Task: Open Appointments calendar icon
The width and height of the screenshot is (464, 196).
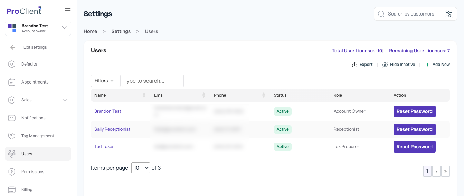Action: click(12, 82)
